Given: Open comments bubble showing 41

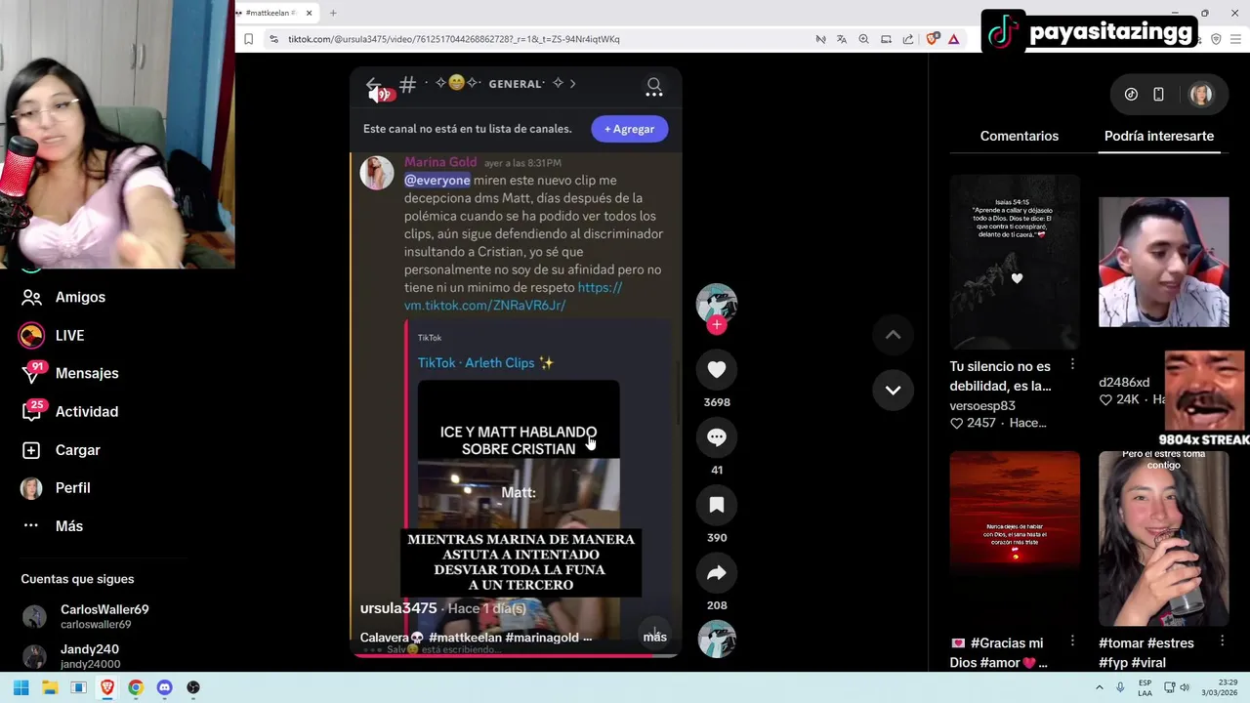Looking at the screenshot, I should 717,437.
